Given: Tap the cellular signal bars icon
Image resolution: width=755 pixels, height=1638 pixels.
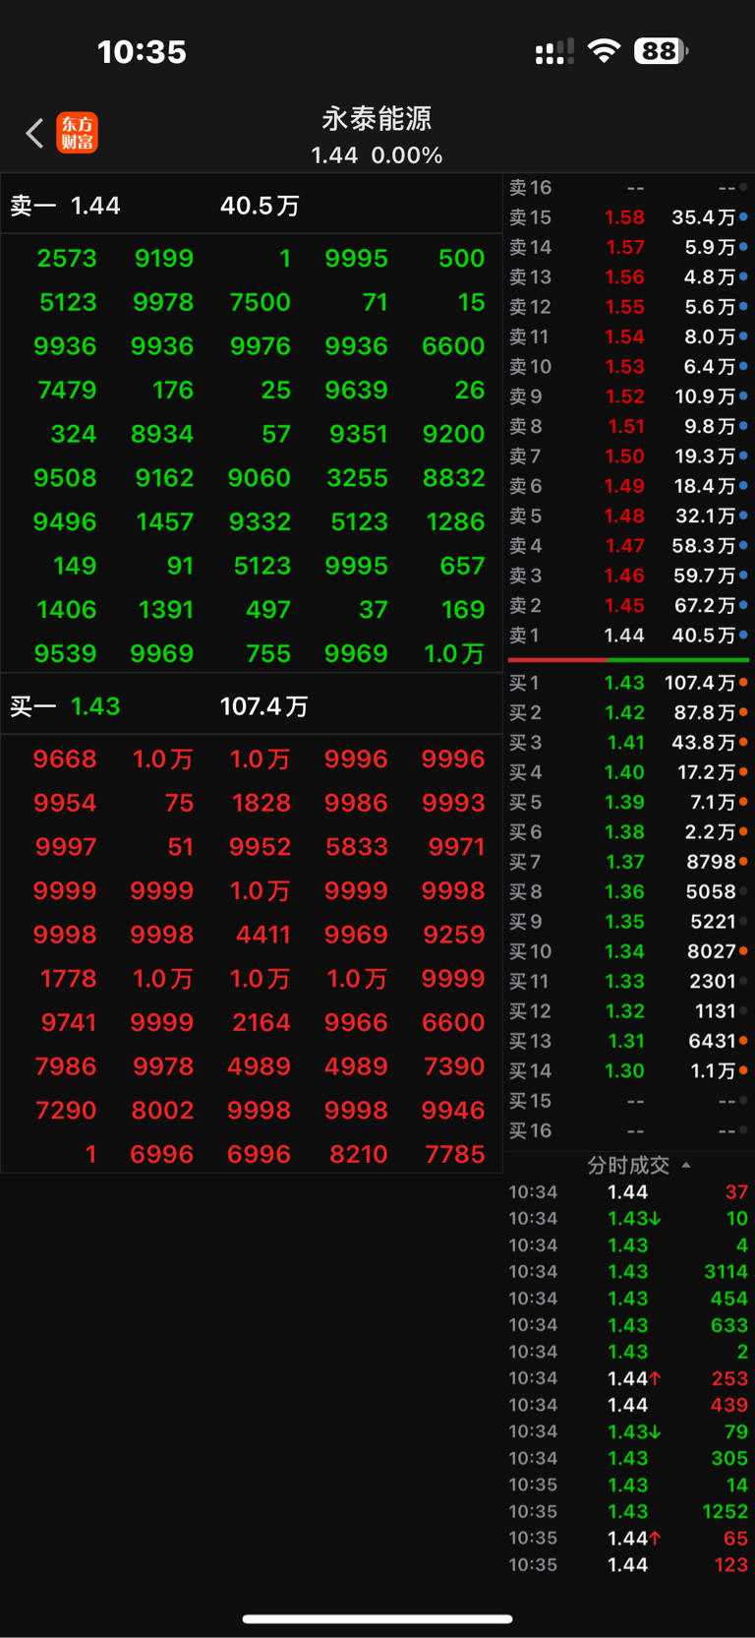Looking at the screenshot, I should pos(554,52).
